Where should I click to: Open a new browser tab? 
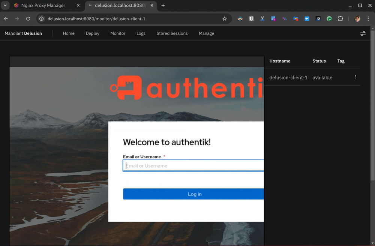[x=163, y=5]
